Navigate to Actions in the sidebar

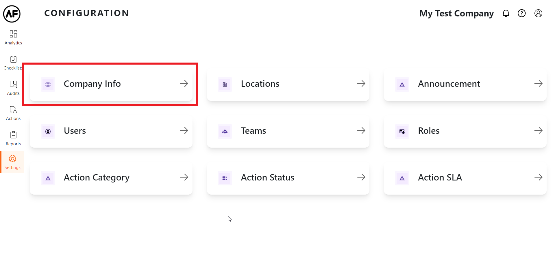click(x=13, y=113)
